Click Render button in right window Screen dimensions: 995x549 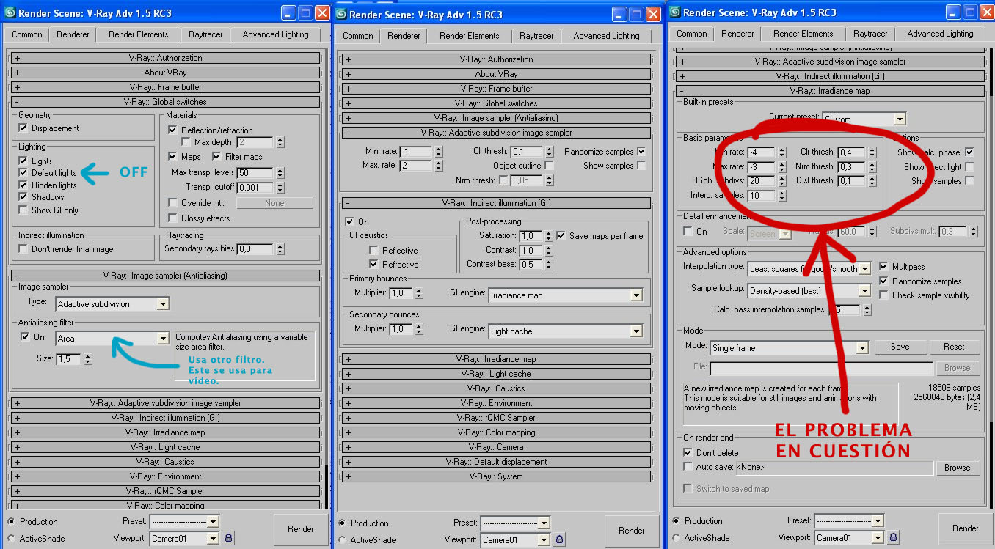(966, 528)
